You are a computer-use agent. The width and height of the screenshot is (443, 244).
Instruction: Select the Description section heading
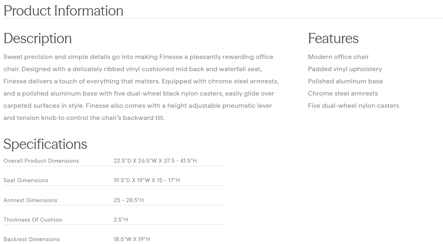click(x=38, y=38)
